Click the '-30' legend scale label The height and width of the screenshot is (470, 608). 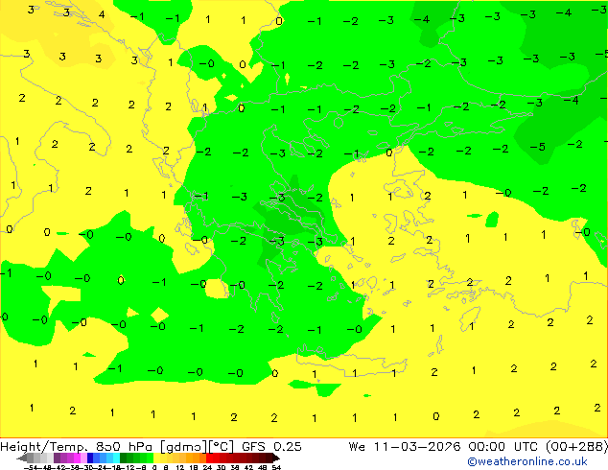[87, 467]
